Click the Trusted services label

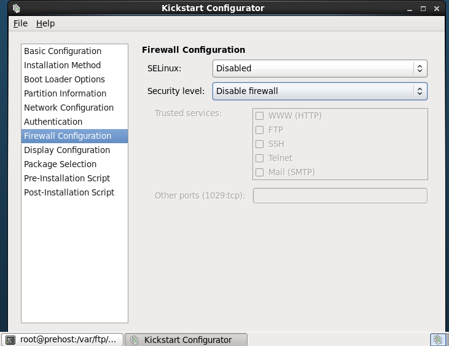point(189,114)
